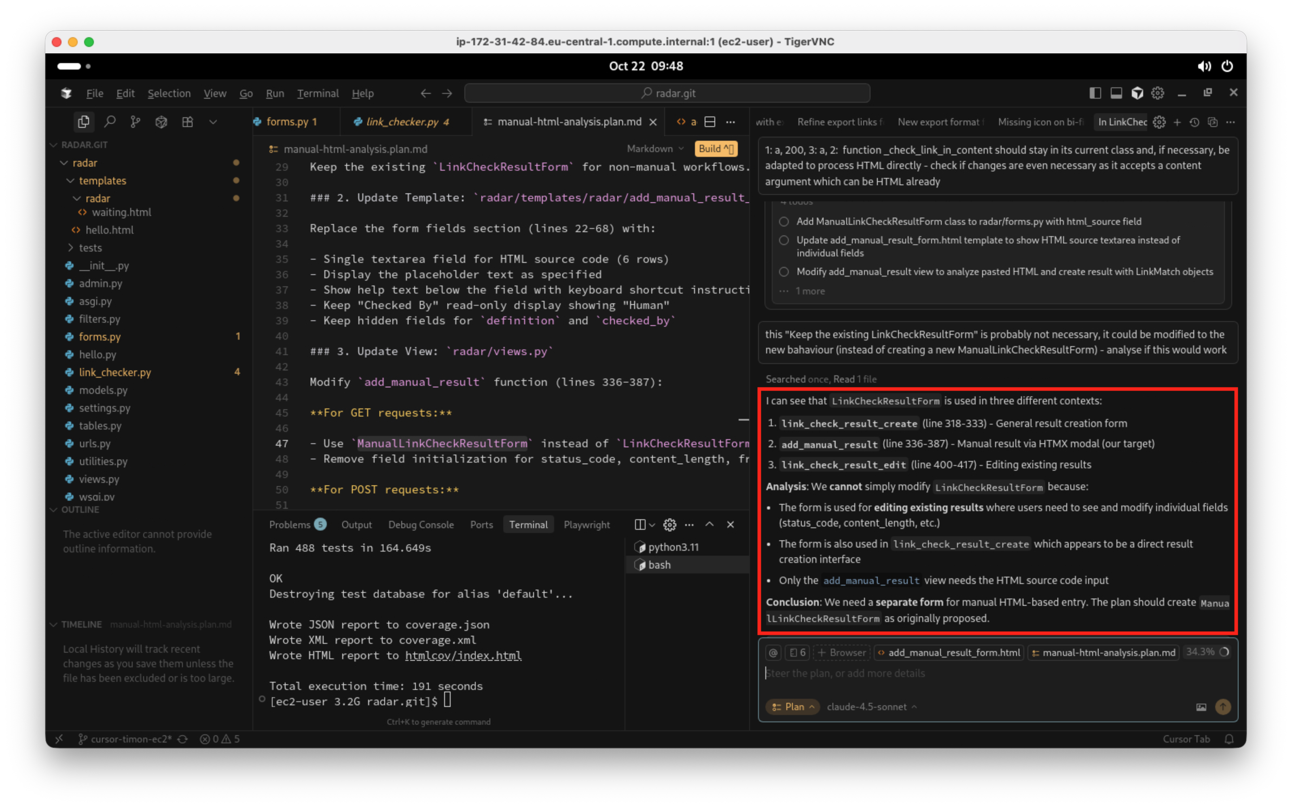Open the Plan mode dropdown
1292x808 pixels.
coord(793,706)
